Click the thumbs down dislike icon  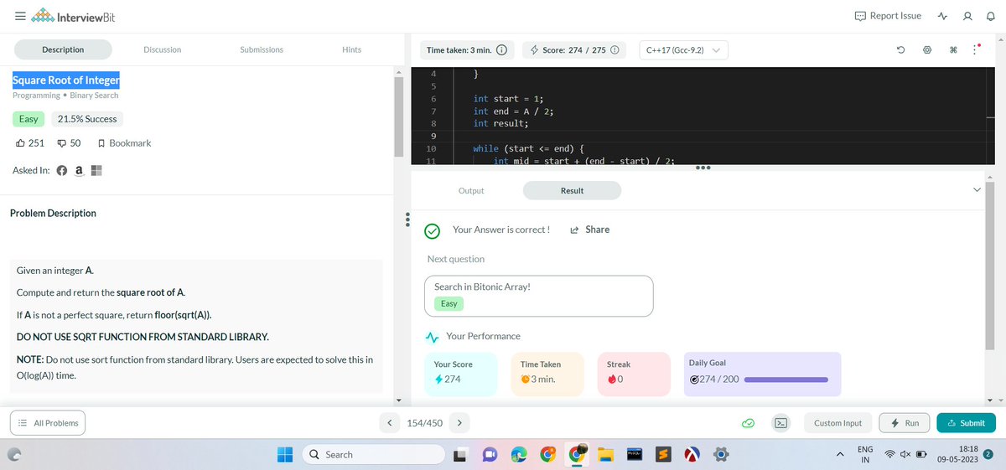(62, 143)
